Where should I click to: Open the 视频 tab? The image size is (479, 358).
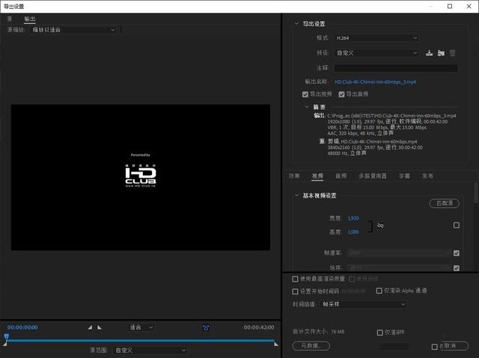click(x=317, y=176)
